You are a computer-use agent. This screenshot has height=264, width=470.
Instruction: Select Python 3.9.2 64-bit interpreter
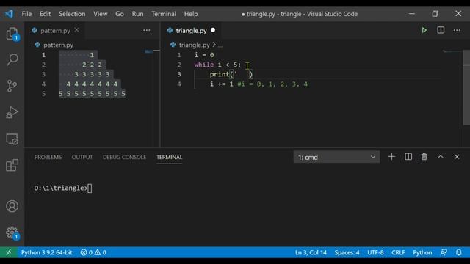click(47, 252)
